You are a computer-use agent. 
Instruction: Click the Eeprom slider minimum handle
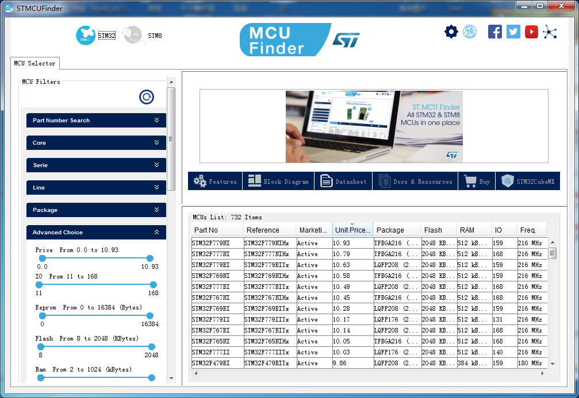point(43,316)
